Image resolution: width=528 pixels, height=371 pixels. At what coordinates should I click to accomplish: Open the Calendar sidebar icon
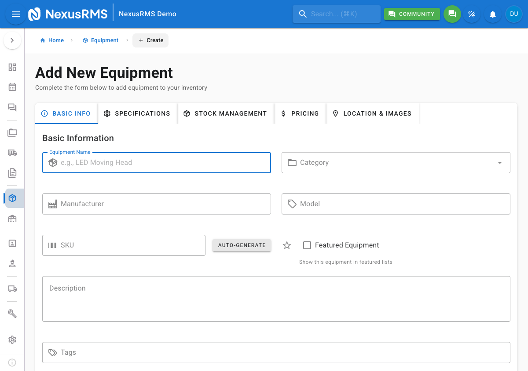(12, 87)
